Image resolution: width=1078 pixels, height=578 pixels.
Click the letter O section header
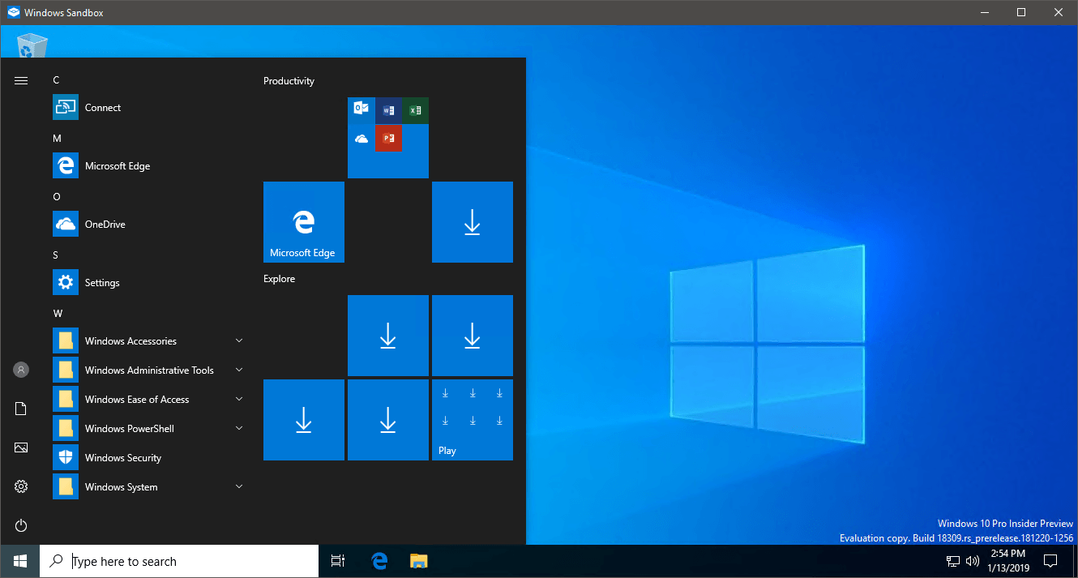[x=57, y=196]
